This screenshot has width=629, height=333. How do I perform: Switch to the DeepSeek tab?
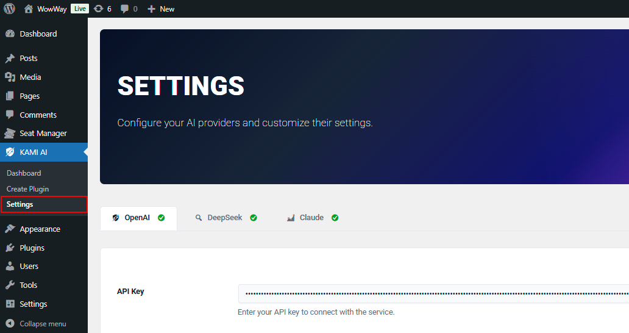pyautogui.click(x=226, y=218)
